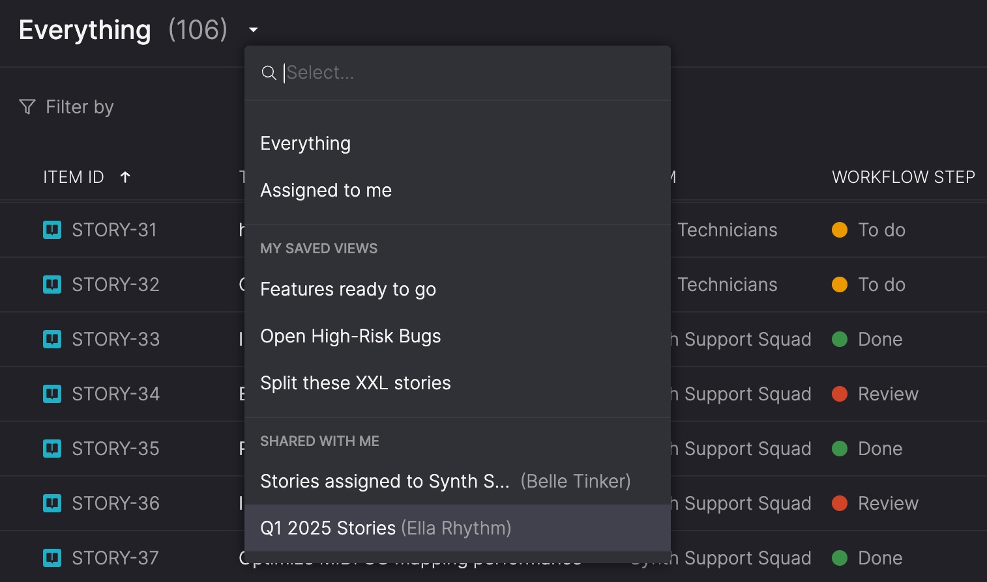Image resolution: width=987 pixels, height=582 pixels.
Task: Open Stories assigned to Synth shared view
Action: (385, 481)
